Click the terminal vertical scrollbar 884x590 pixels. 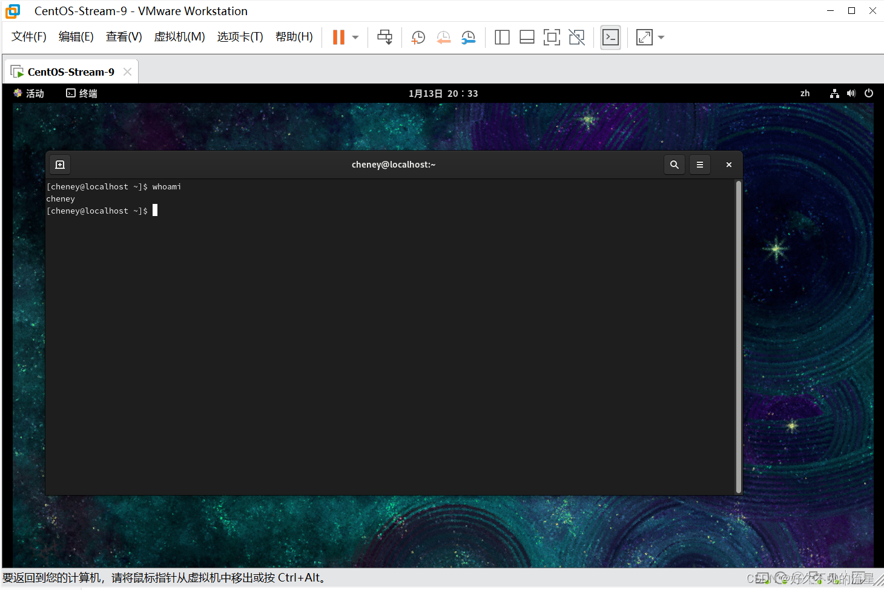pos(739,336)
